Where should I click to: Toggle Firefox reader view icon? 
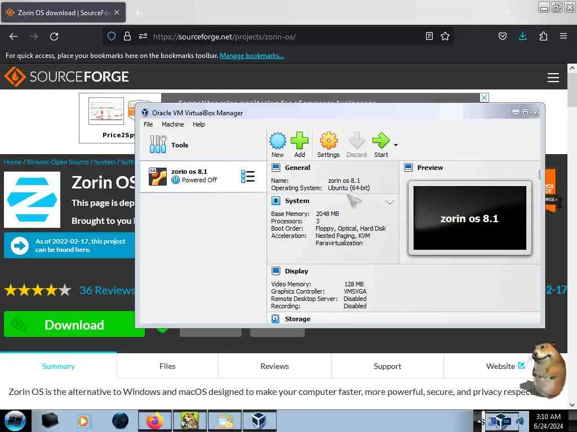coord(429,36)
